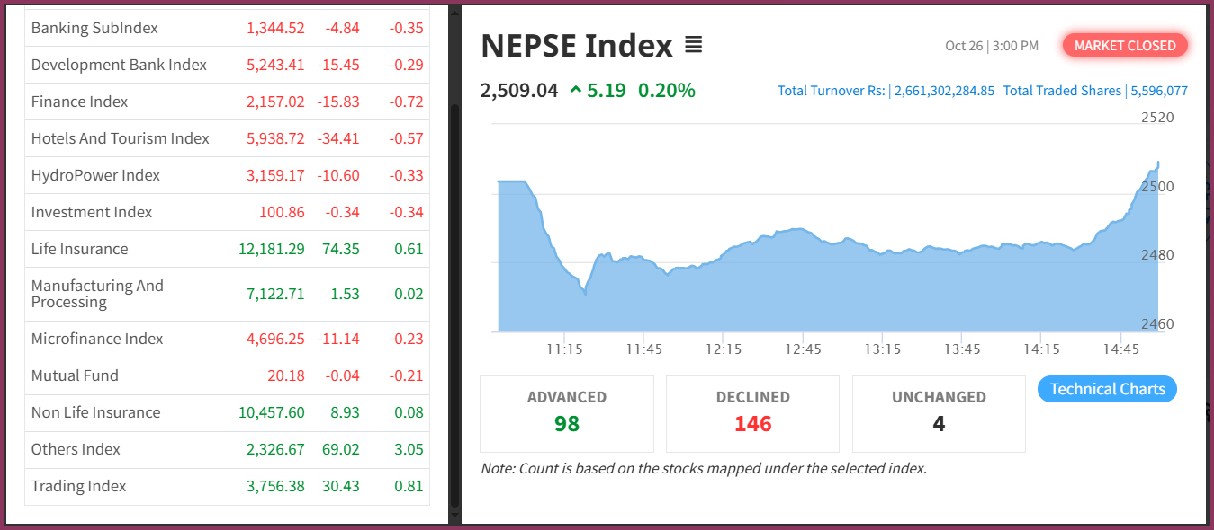This screenshot has height=530, width=1214.
Task: Click the MARKET CLOSED badge
Action: [1125, 46]
